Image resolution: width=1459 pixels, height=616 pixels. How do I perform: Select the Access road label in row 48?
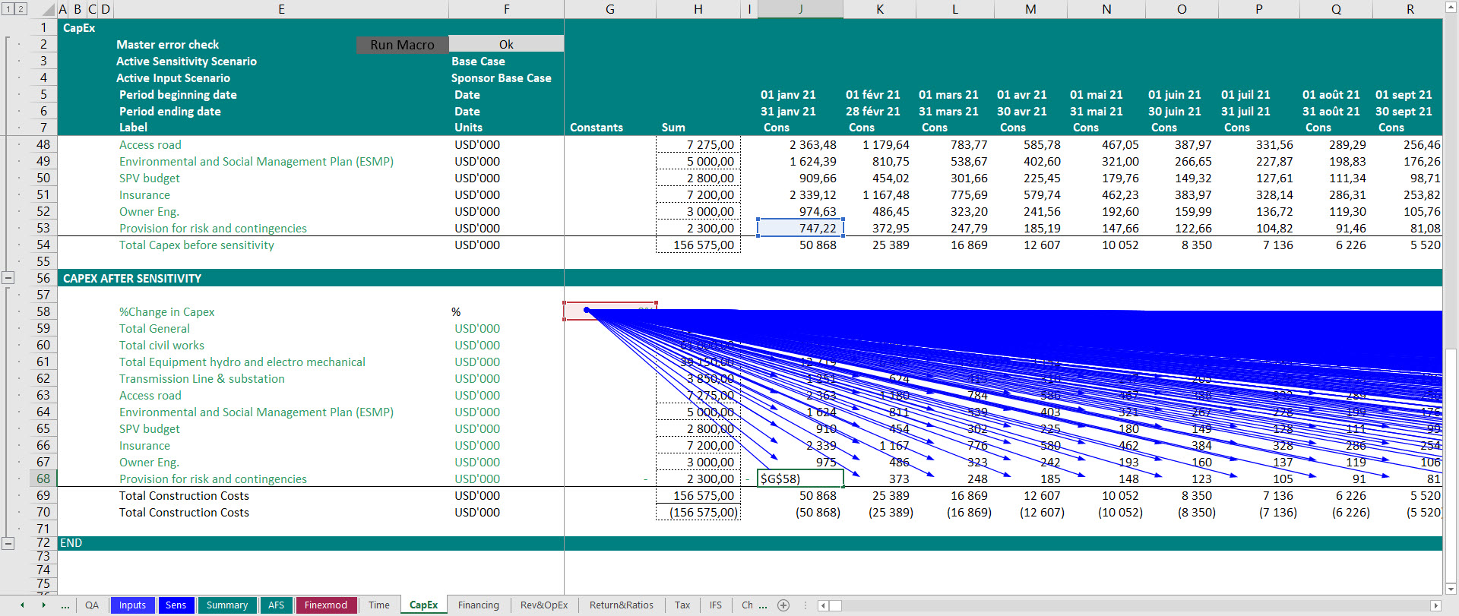(150, 144)
